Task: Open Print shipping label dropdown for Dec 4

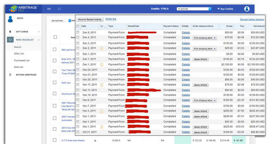Action: tap(204, 38)
